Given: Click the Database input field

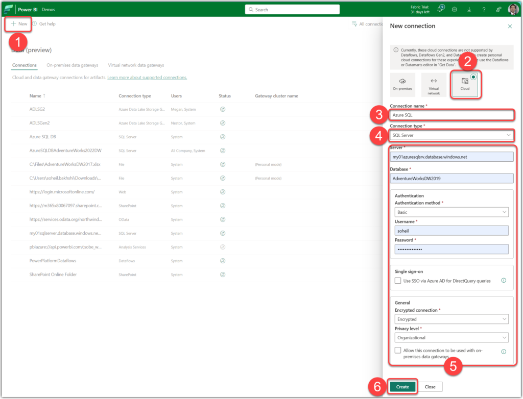Looking at the screenshot, I should (451, 179).
